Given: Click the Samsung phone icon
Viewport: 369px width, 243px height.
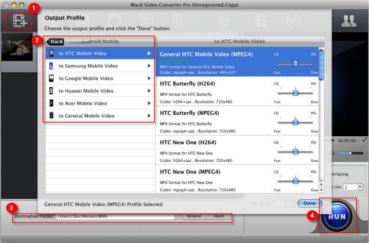Looking at the screenshot, I should tap(51, 66).
